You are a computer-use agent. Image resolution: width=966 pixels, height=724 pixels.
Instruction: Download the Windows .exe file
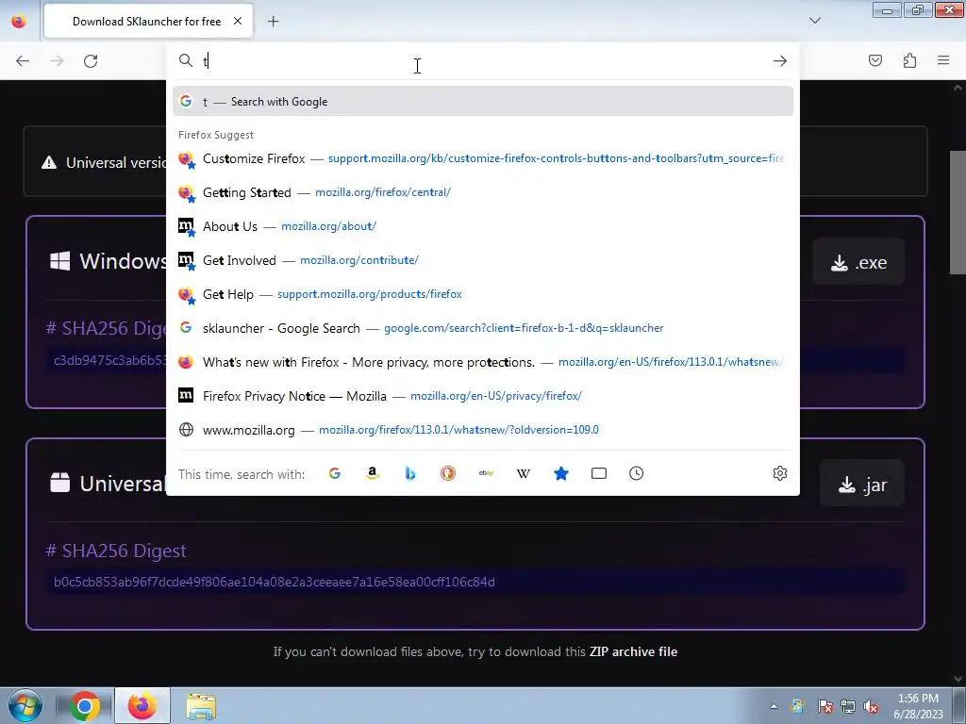[858, 262]
